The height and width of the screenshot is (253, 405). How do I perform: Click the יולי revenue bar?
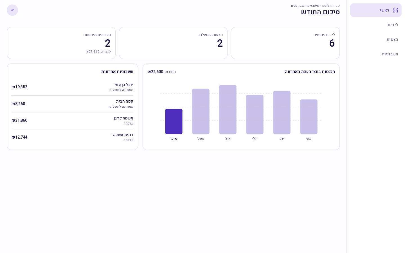[255, 114]
